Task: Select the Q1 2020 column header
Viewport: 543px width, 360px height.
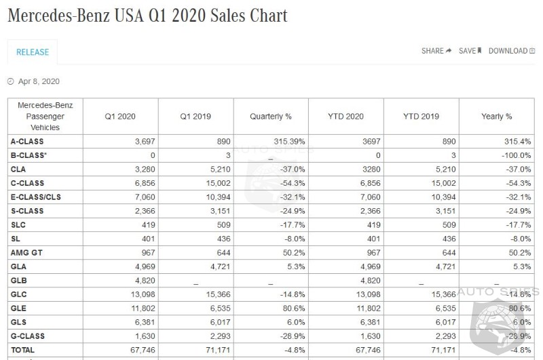Action: pos(120,117)
